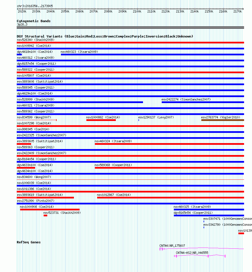
Task: Click the esv1290137 (Levy2007) label
Action: point(156,117)
